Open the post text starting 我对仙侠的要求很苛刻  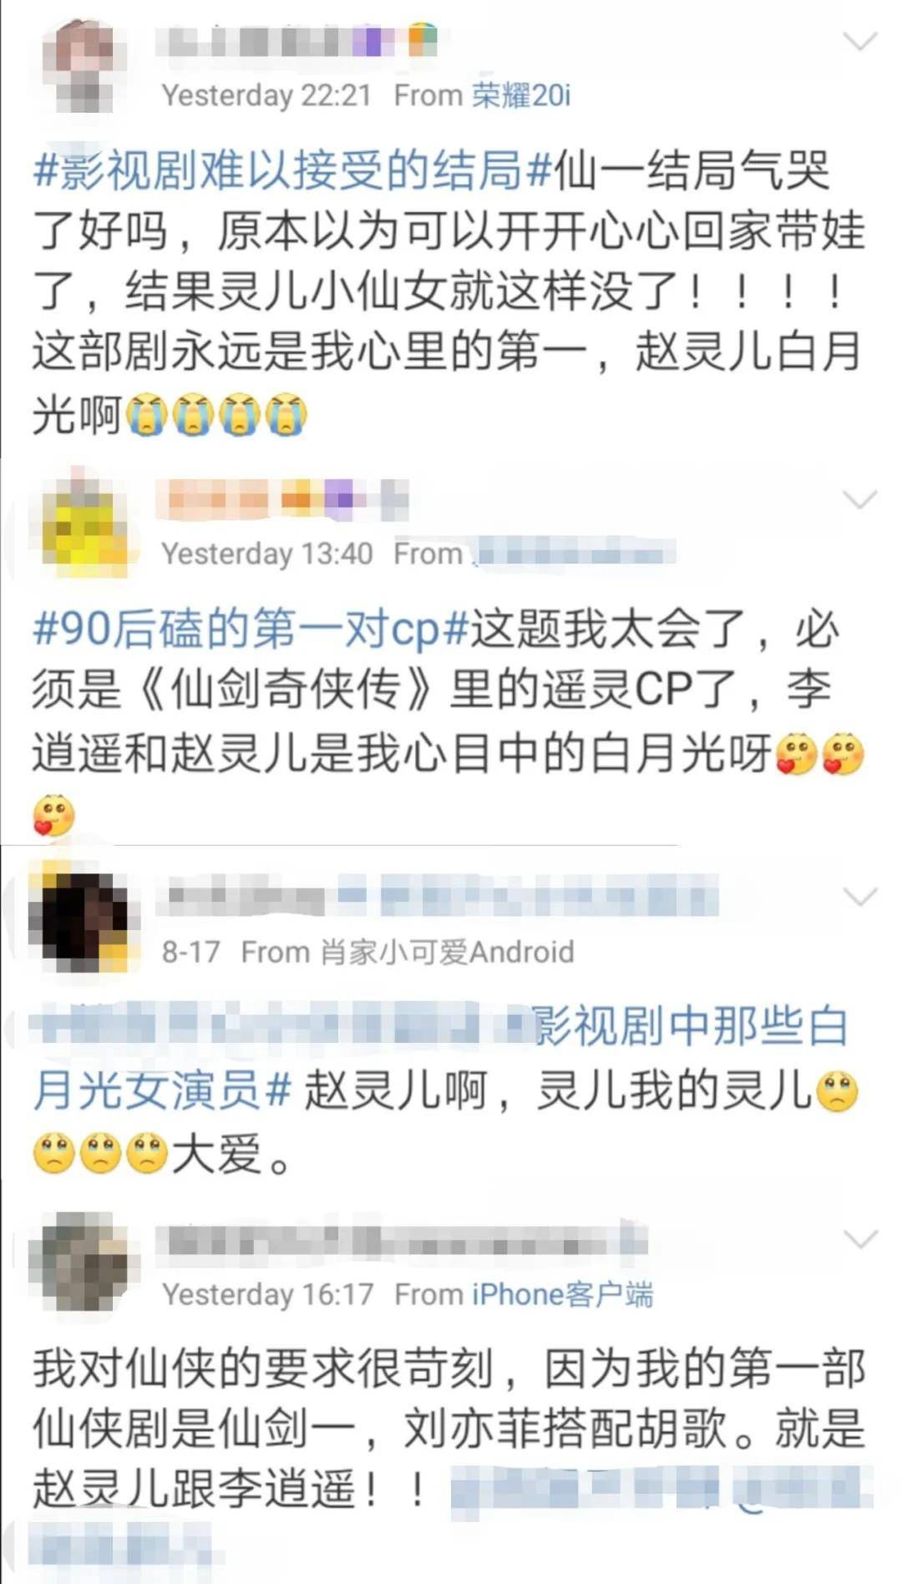[x=449, y=1428]
